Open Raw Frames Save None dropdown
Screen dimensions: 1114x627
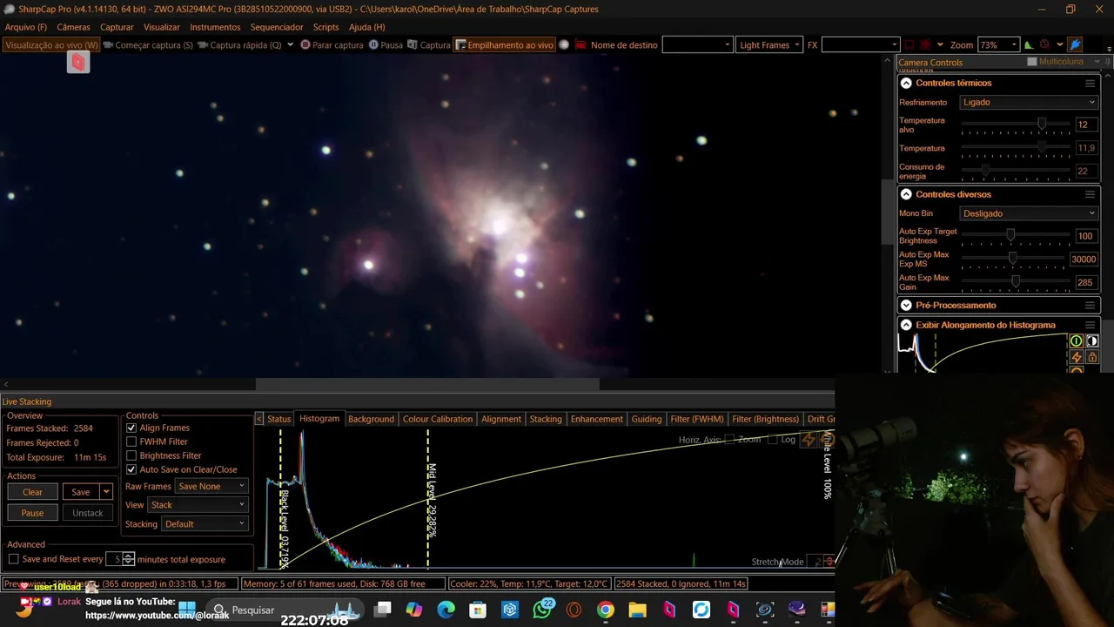(x=211, y=486)
